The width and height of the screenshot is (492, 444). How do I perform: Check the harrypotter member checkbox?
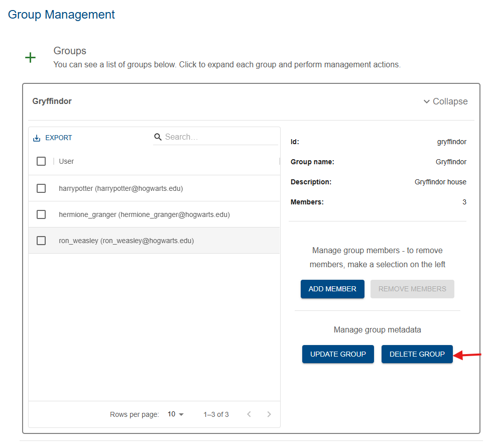pyautogui.click(x=41, y=188)
